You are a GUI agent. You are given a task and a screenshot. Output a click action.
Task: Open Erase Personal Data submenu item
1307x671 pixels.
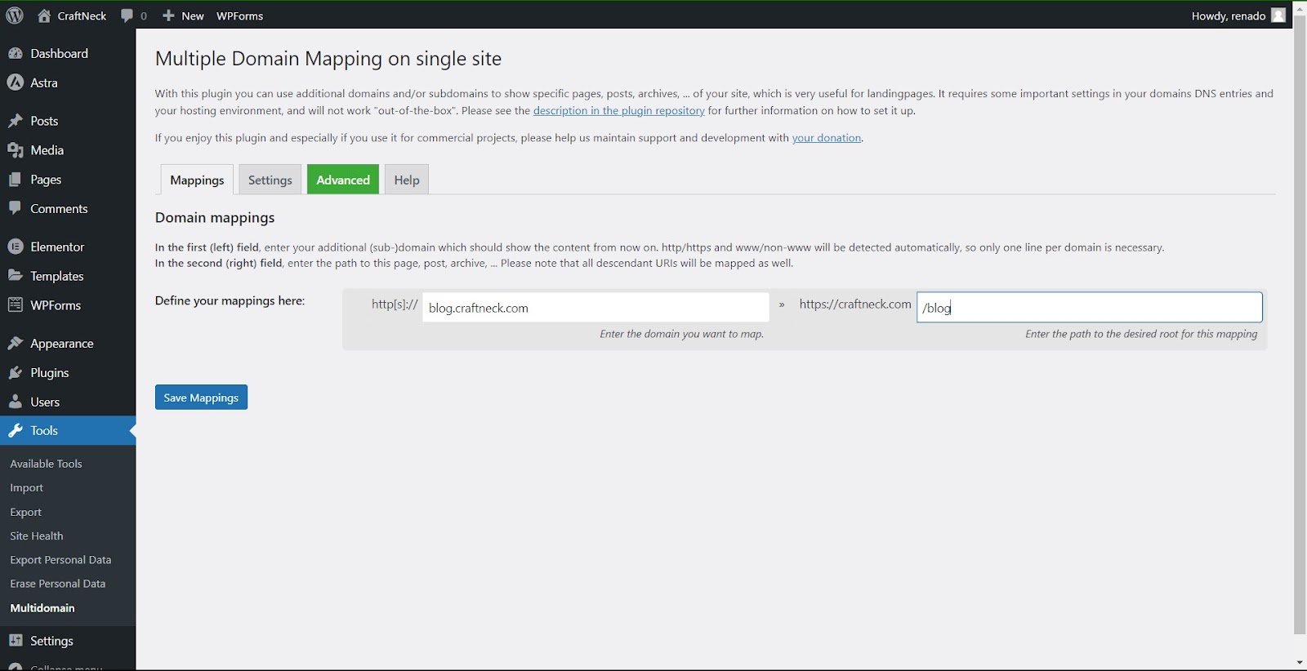point(57,584)
